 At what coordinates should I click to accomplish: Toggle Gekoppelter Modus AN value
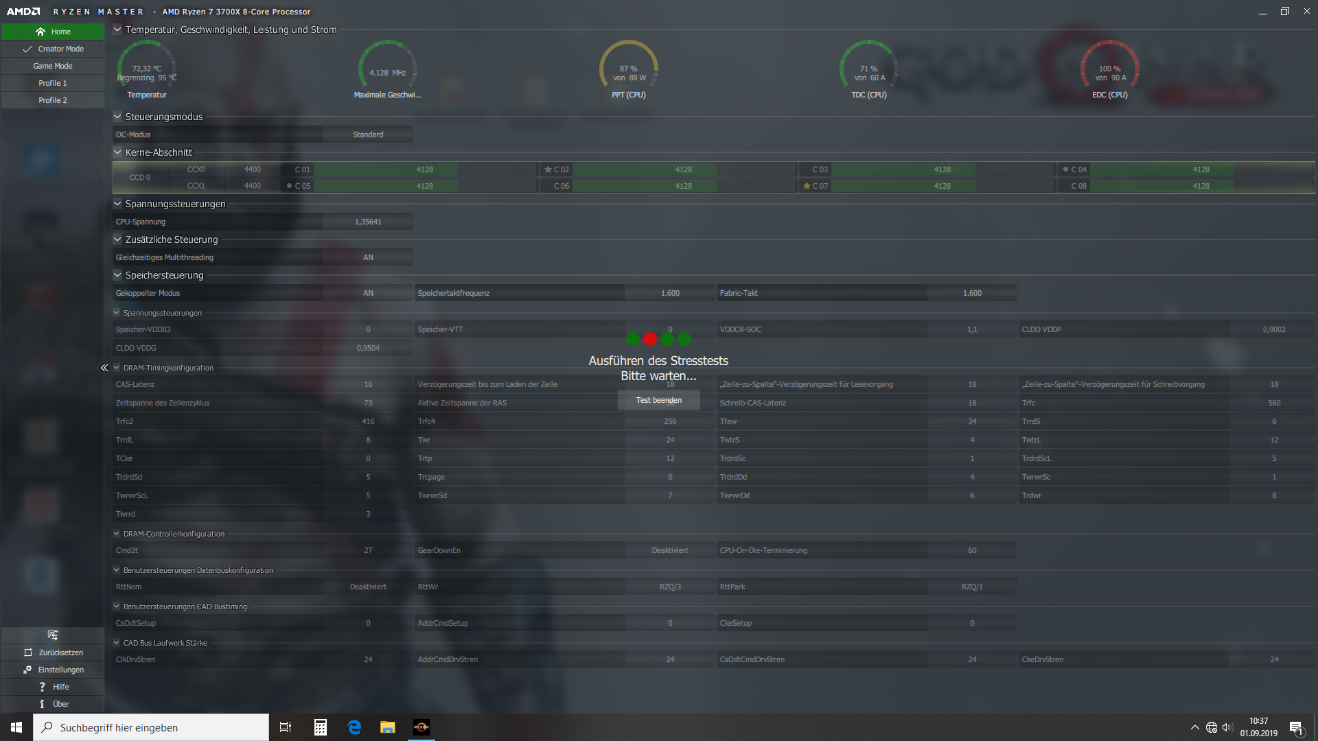point(368,293)
